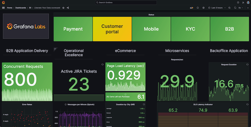Open the help icon in top bar

pos(238,2)
